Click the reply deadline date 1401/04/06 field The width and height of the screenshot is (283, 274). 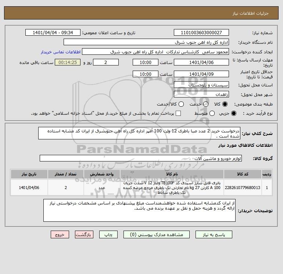click(x=201, y=62)
